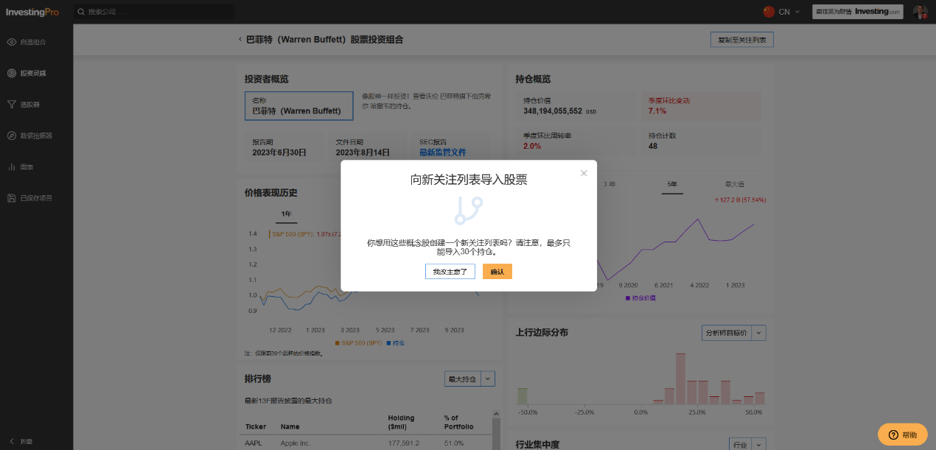
Task: Click the 我改主意了 cancel button
Action: 450,272
